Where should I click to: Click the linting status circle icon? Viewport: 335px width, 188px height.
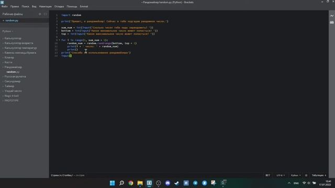306,175
